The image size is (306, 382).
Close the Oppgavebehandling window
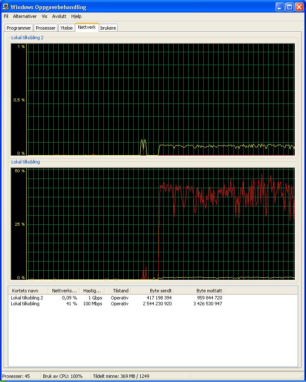tap(299, 7)
